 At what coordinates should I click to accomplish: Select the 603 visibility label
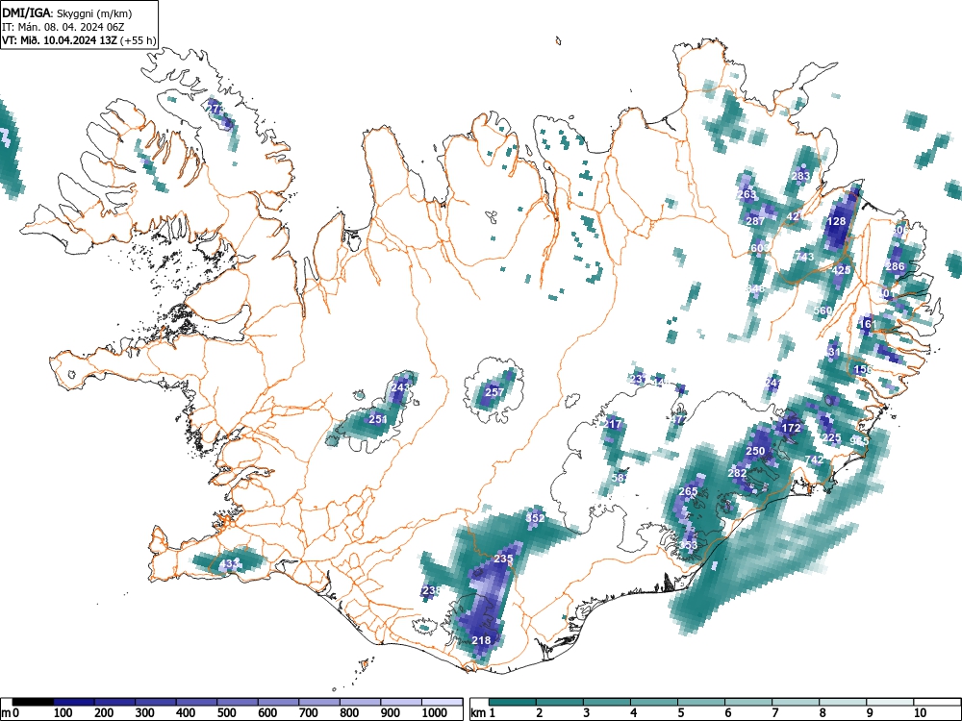760,248
